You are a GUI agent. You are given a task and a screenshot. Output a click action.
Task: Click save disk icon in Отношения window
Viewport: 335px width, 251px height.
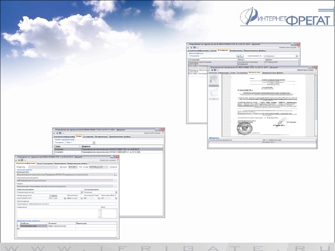coord(191,47)
